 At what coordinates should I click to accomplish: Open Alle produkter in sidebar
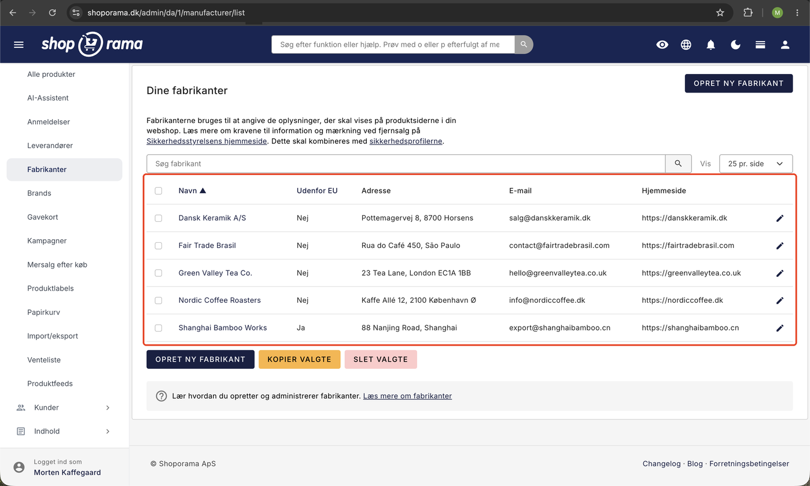[51, 74]
